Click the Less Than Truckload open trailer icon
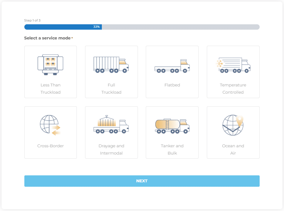This screenshot has height=211, width=284. tap(50, 65)
